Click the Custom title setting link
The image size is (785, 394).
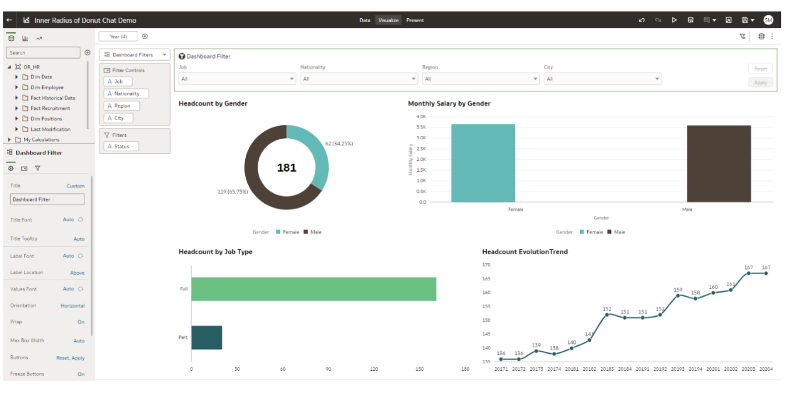[x=76, y=186]
